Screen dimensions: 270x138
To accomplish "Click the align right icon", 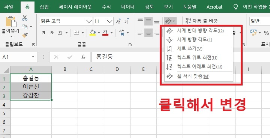I will tap(156, 32).
